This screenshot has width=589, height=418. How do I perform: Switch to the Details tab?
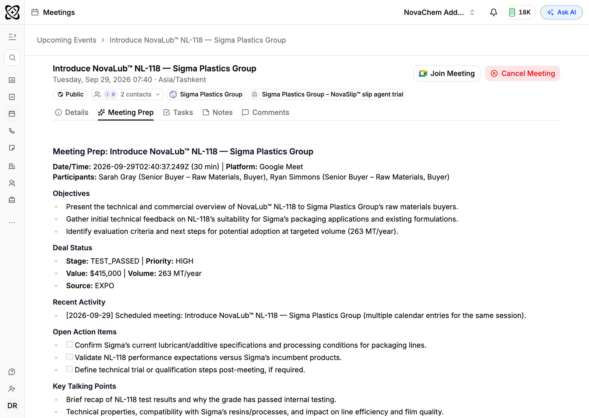(x=71, y=112)
